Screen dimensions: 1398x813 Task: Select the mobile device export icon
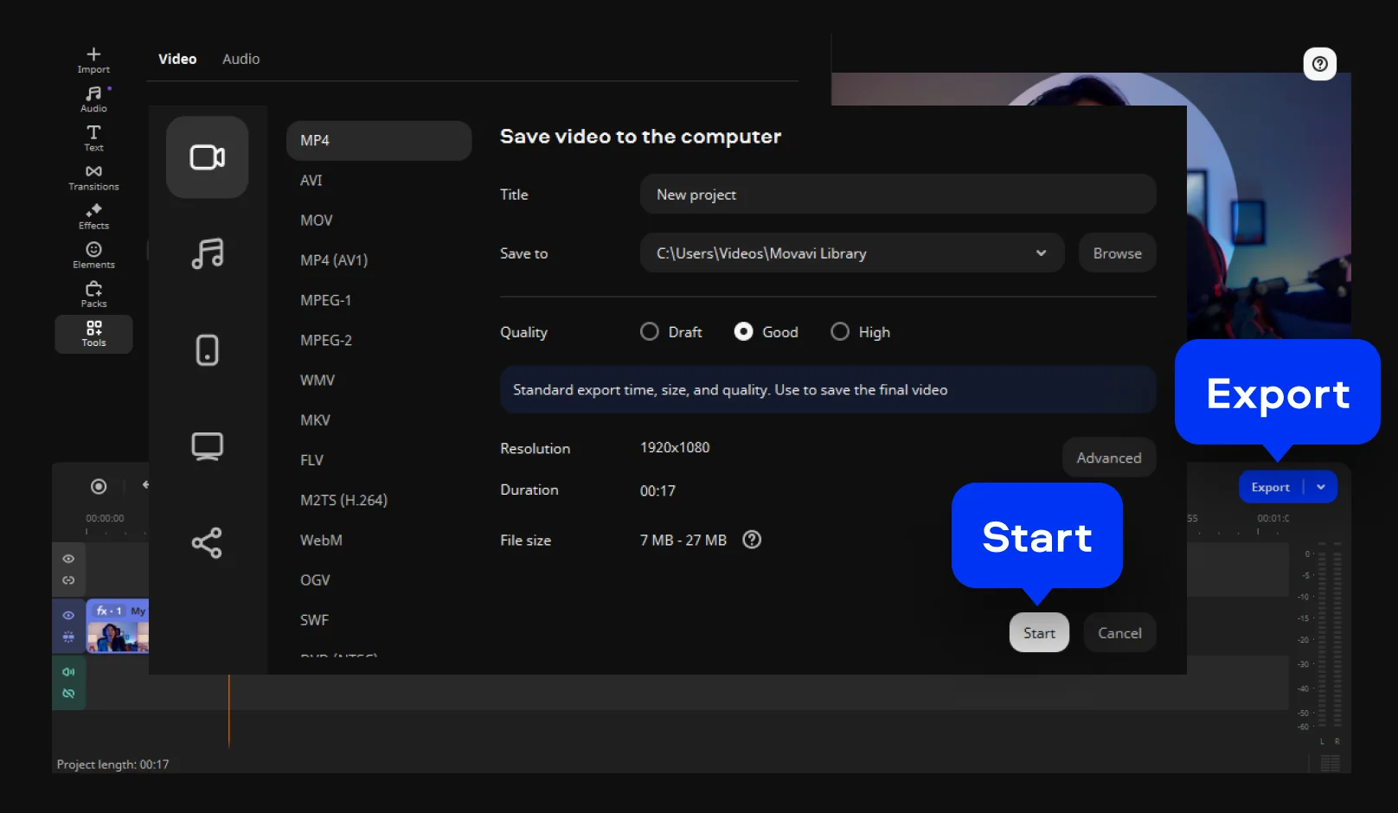coord(208,350)
